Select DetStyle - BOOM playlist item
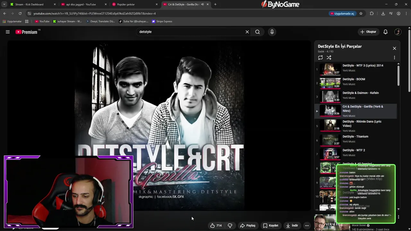The height and width of the screenshot is (231, 411). [x=355, y=83]
